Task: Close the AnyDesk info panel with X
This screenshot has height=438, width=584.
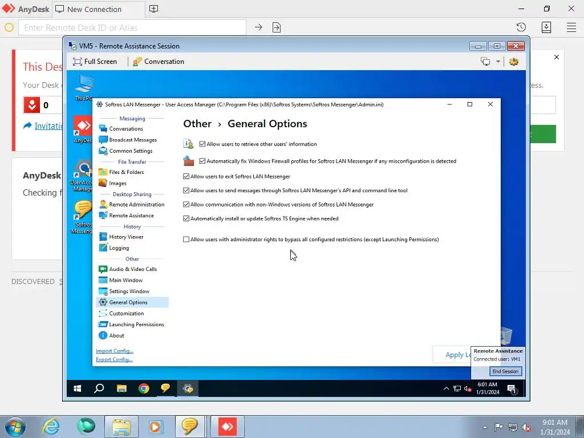Action: 557,57
